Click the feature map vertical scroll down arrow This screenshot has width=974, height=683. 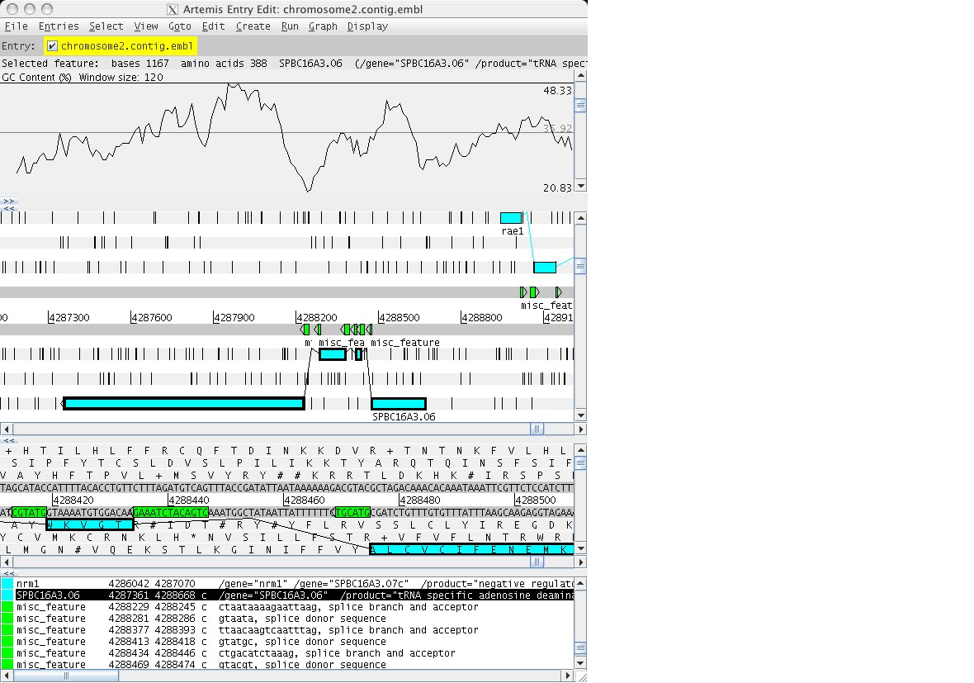(581, 415)
